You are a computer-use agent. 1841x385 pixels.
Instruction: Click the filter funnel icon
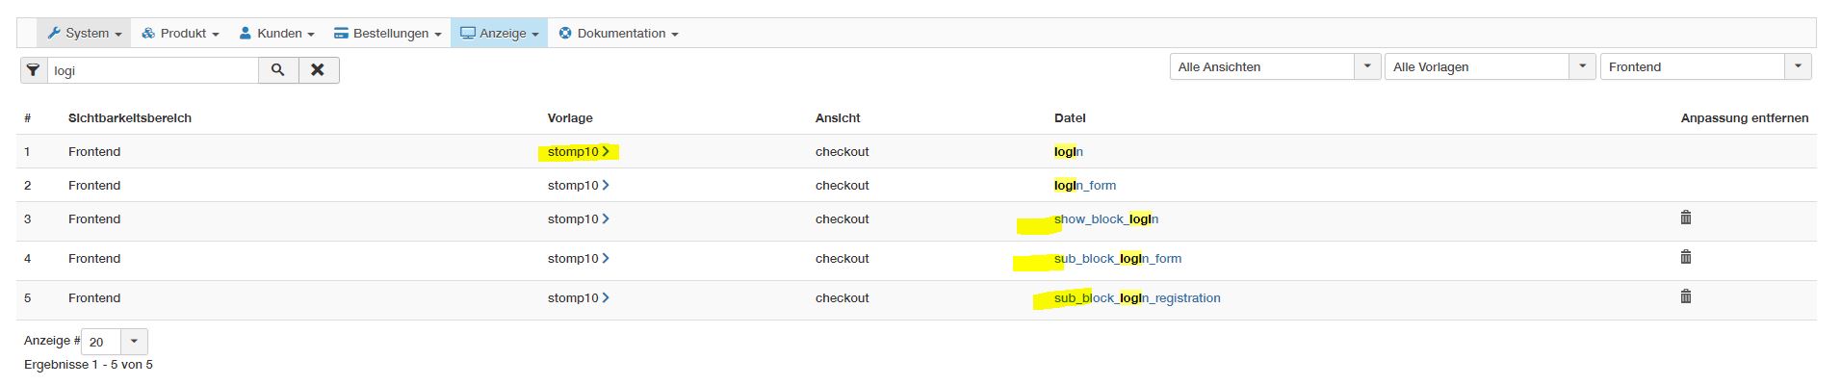click(x=34, y=70)
